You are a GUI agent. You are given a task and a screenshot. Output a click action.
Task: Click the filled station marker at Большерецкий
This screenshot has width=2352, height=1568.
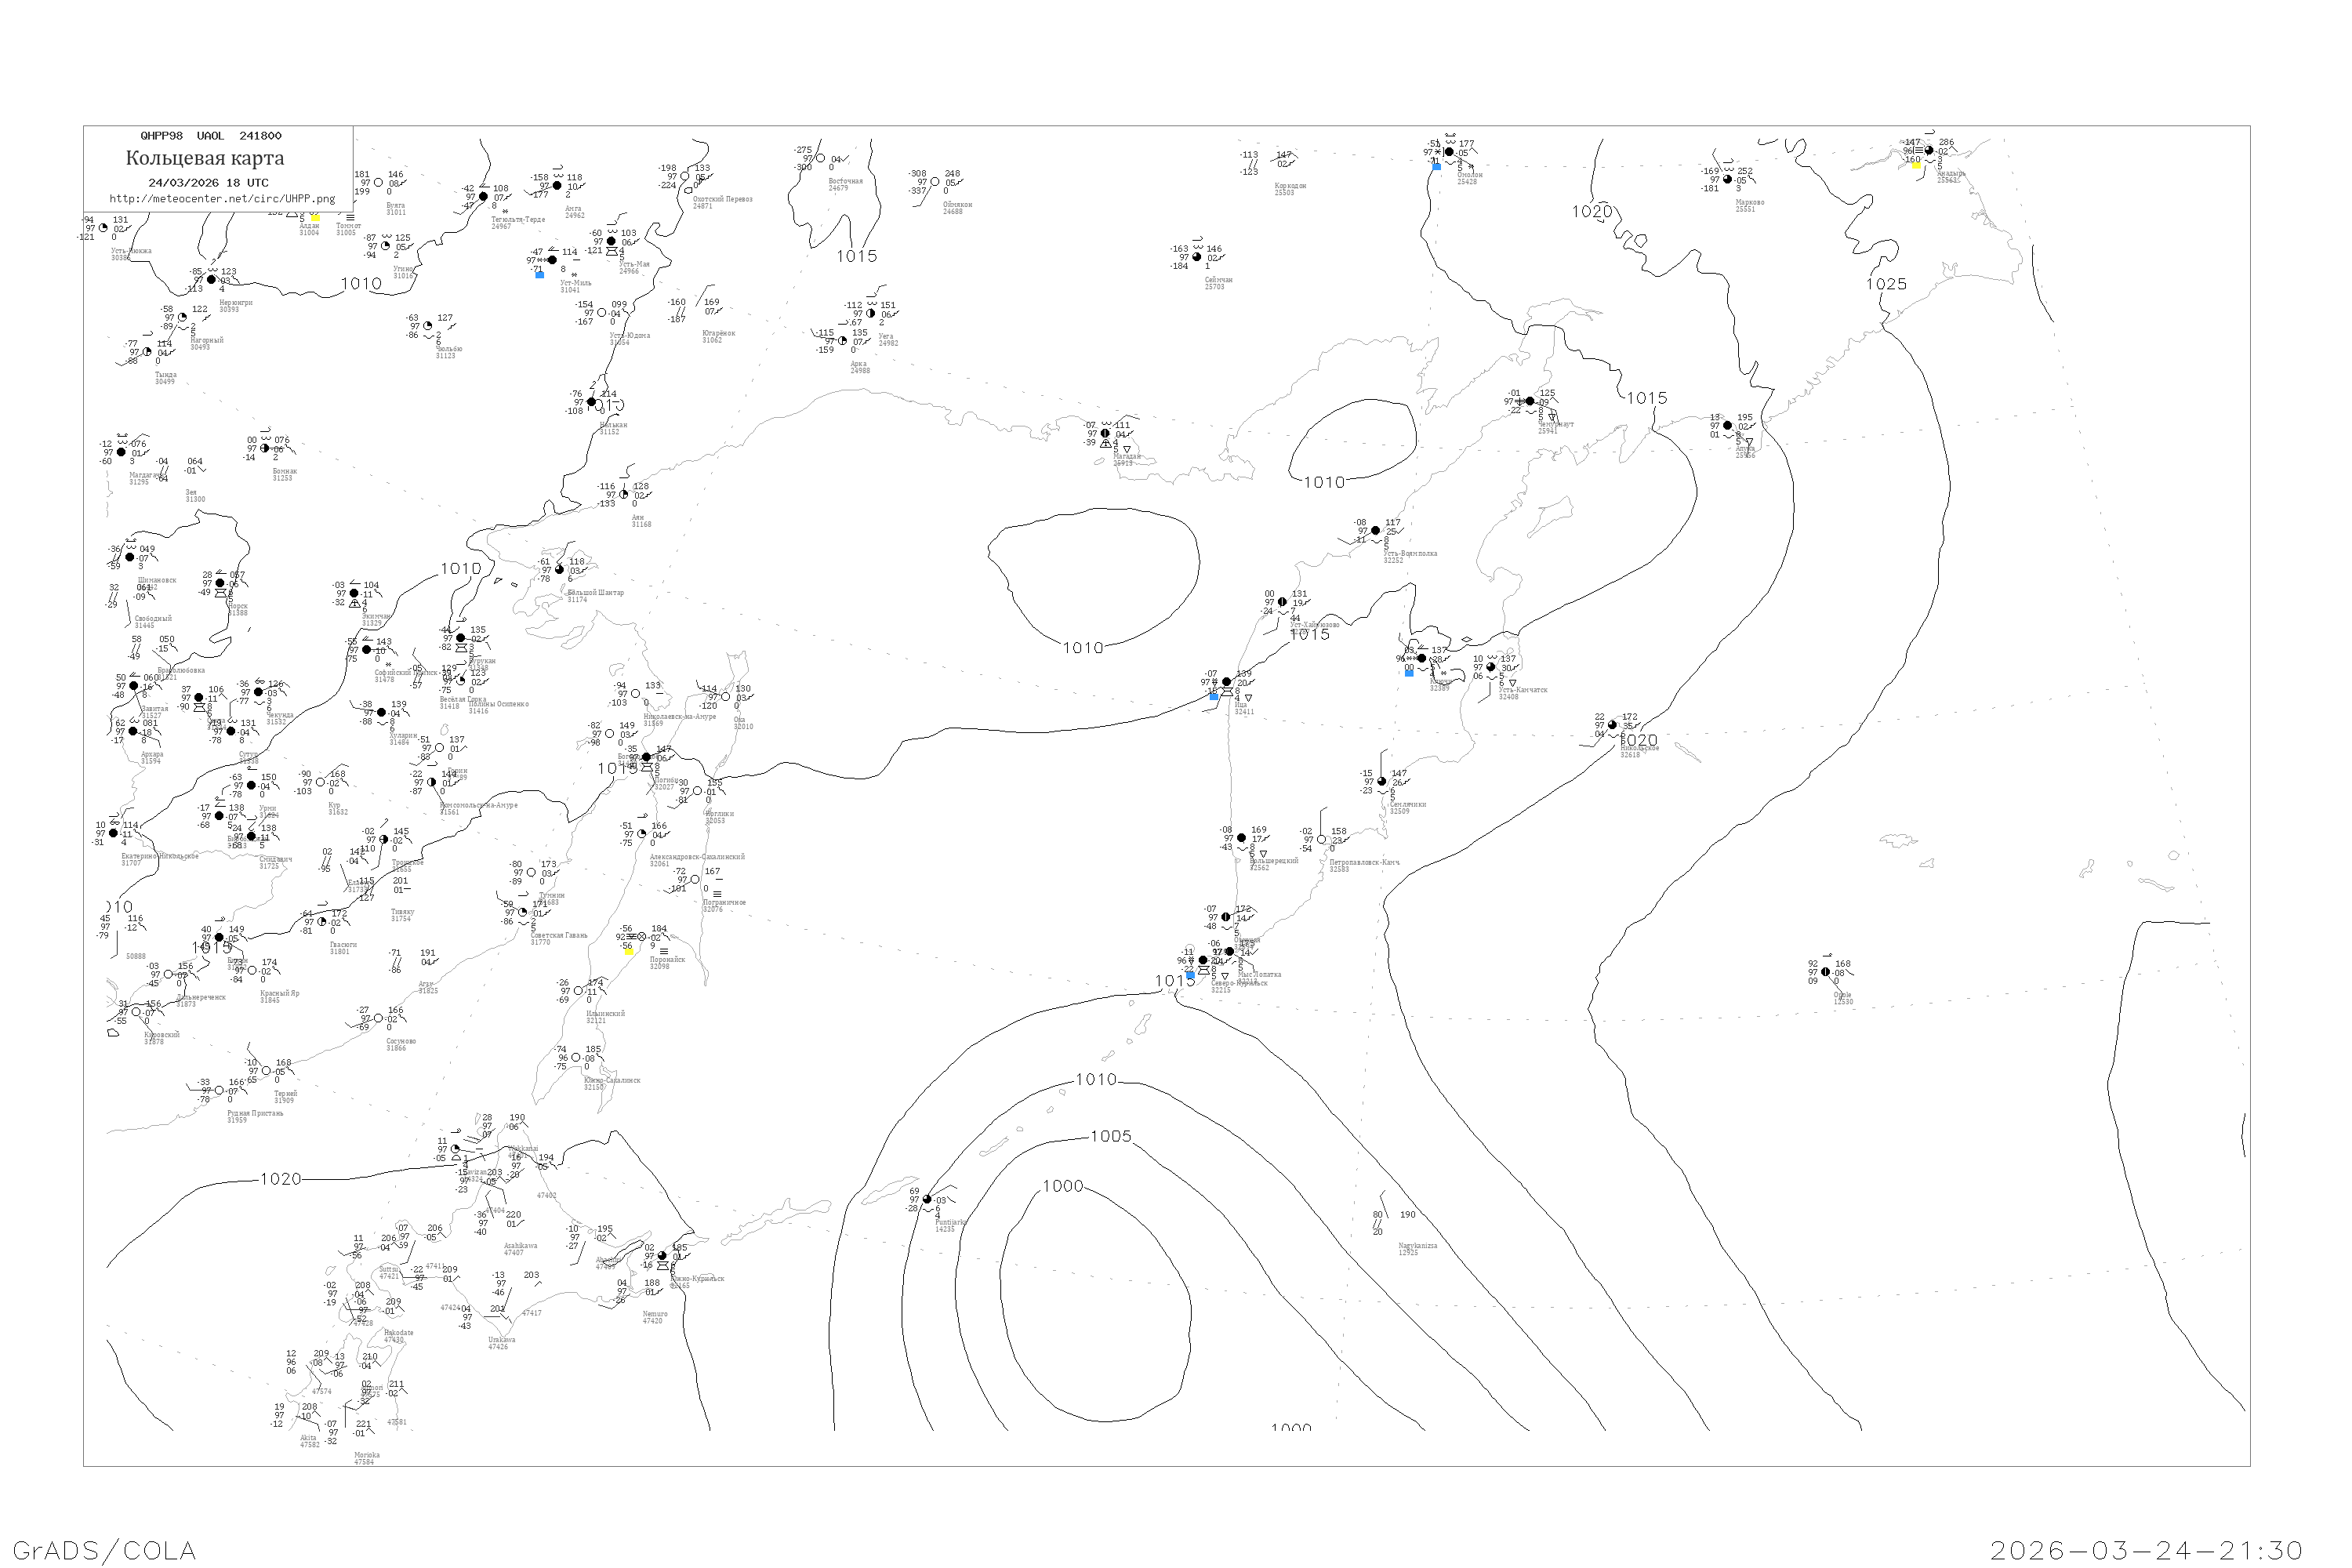pos(1242,838)
